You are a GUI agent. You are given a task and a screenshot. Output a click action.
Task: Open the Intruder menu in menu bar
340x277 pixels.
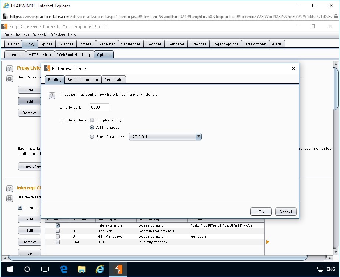(x=22, y=35)
